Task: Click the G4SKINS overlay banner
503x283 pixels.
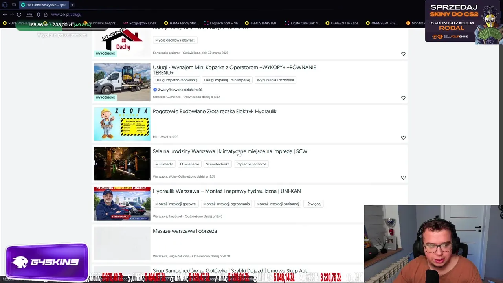Action: [47, 262]
